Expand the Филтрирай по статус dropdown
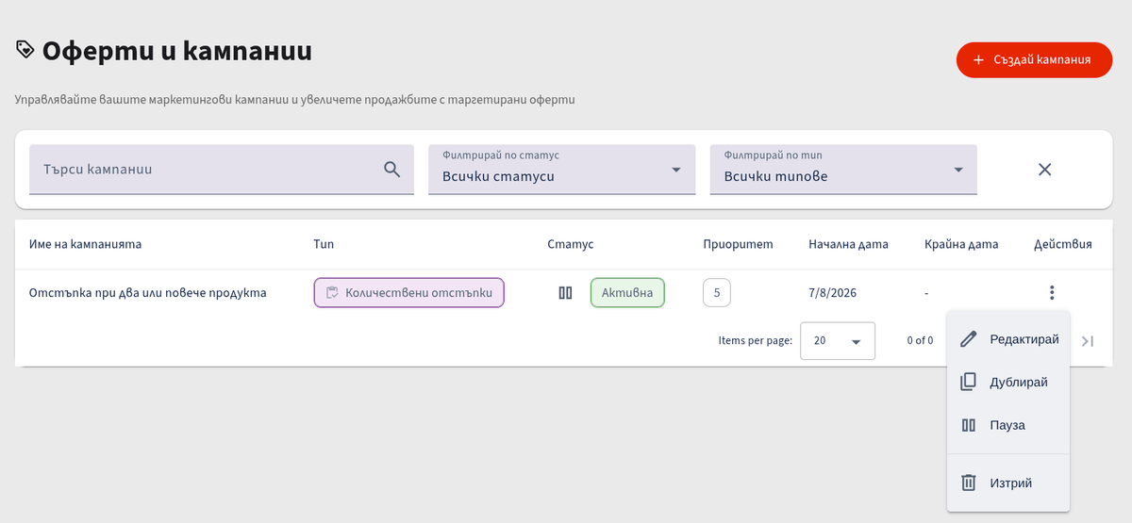 pyautogui.click(x=561, y=170)
